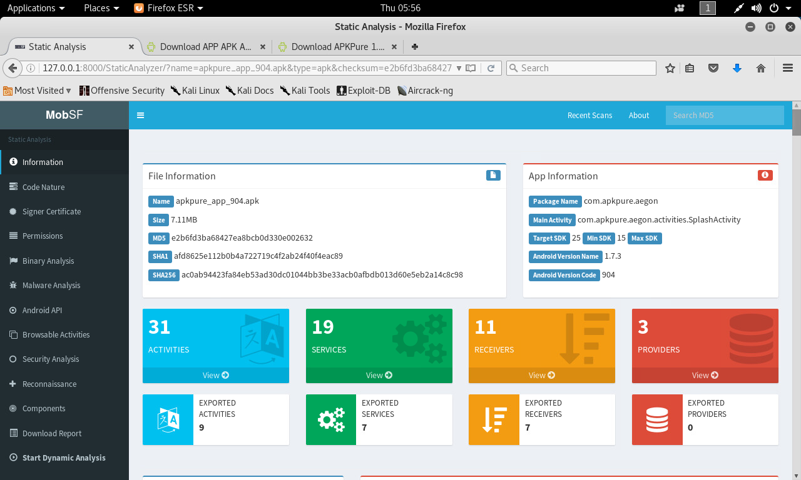Click the Exported Activities blue icon tile
801x480 pixels.
(168, 420)
